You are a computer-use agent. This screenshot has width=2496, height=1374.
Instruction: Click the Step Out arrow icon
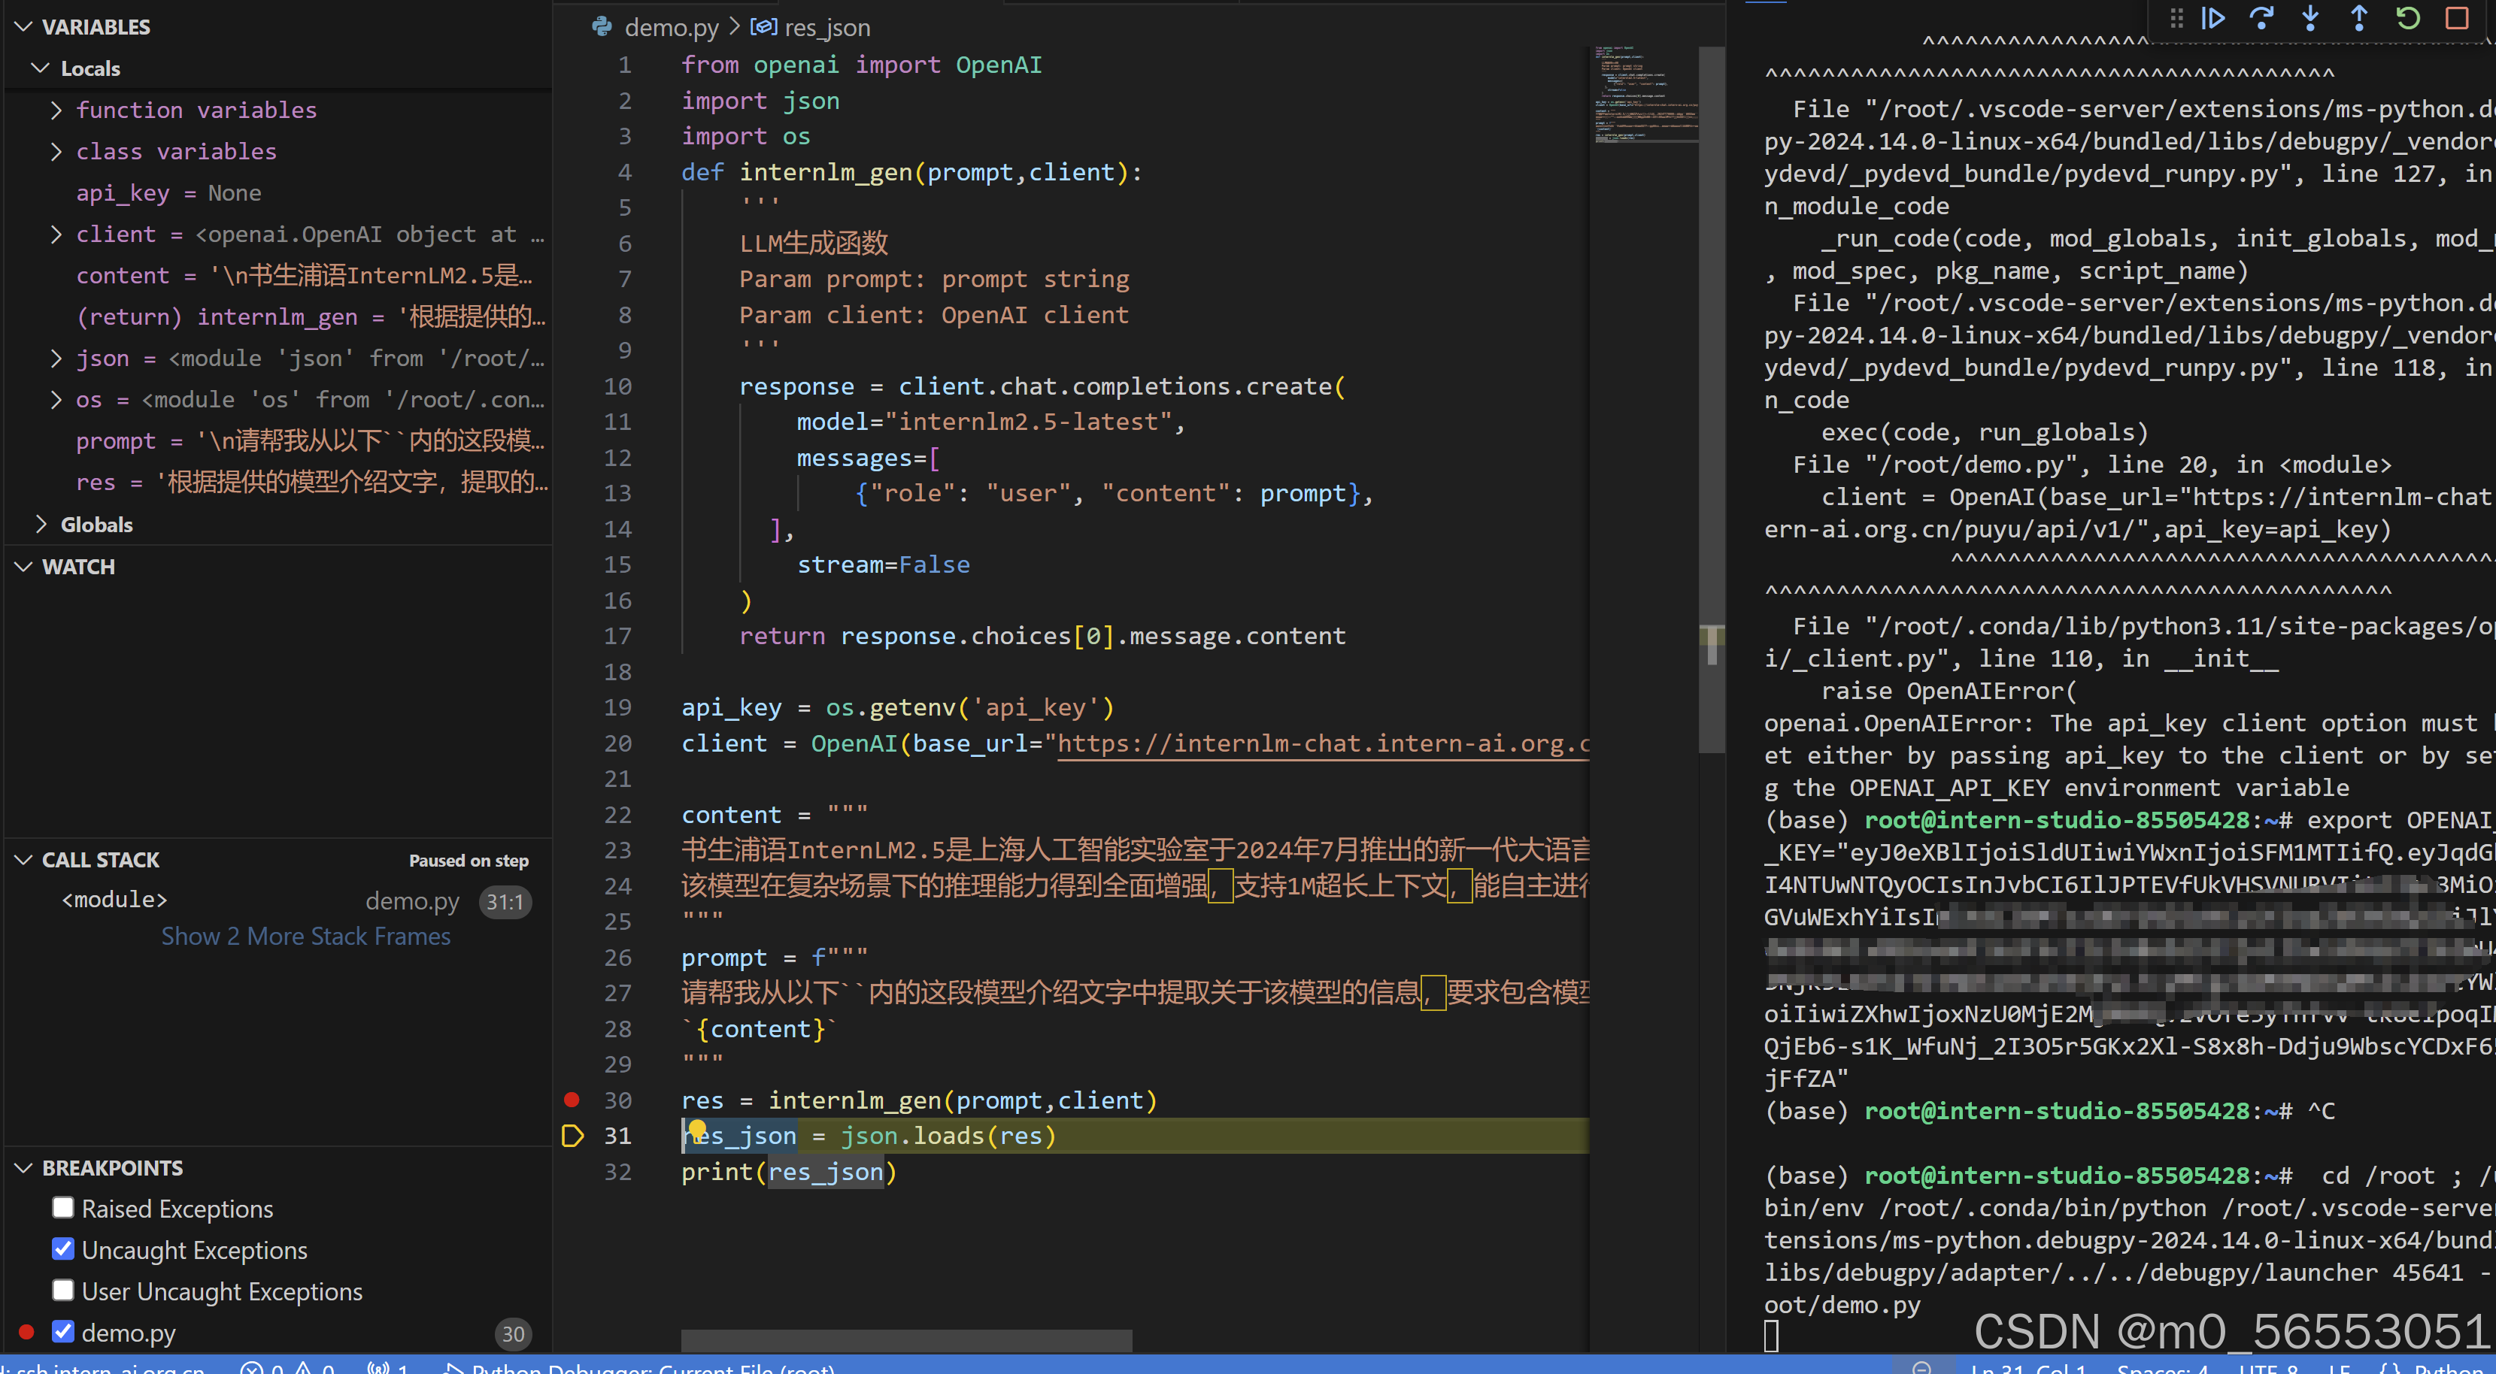pos(2359,18)
